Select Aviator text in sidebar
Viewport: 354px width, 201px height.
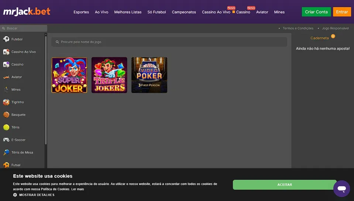[x=17, y=77]
